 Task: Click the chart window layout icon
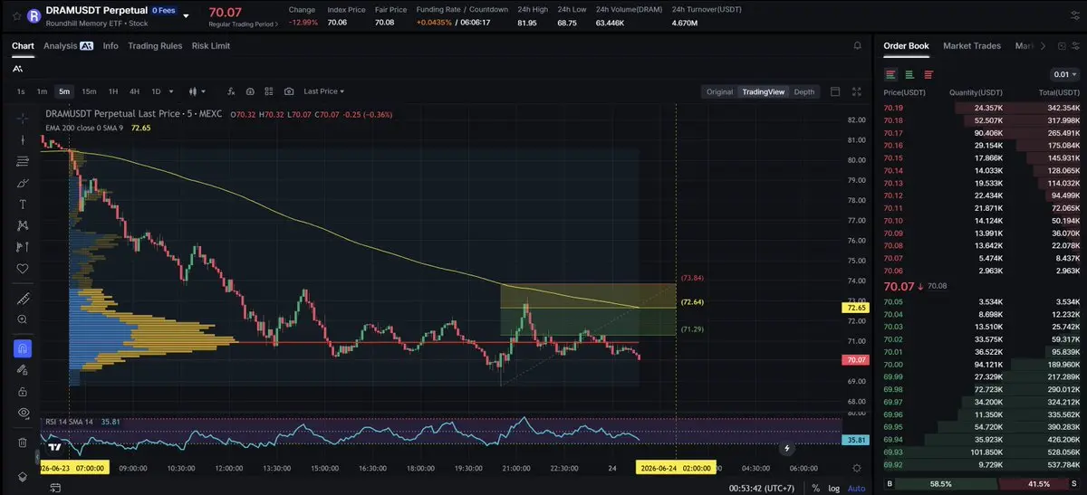(x=835, y=91)
